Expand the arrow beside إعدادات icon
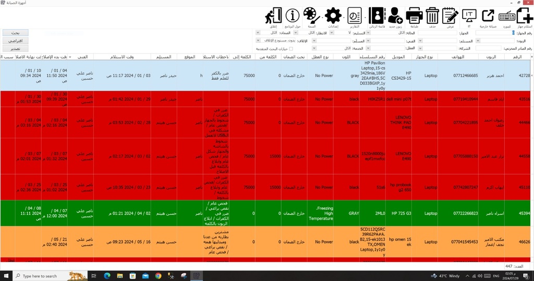This screenshot has height=281, width=534. pos(344,18)
